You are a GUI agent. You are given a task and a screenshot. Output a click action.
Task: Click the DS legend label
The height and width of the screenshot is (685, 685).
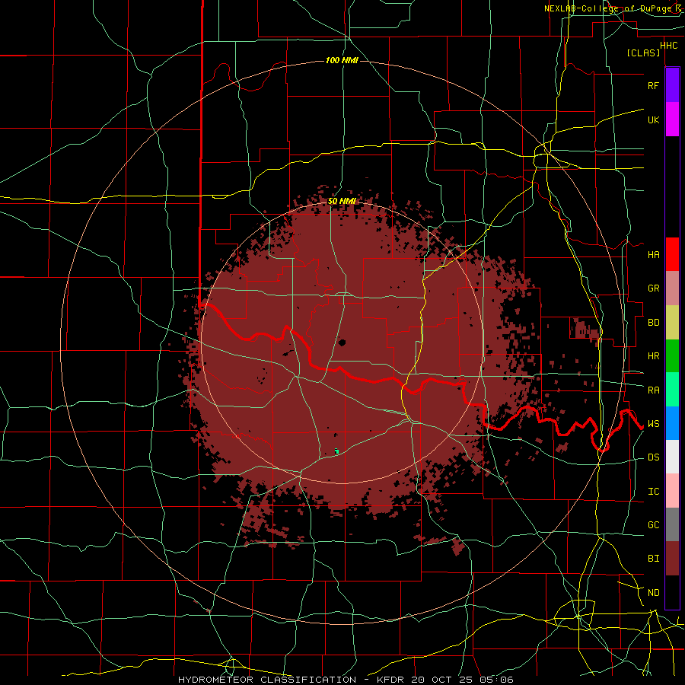(x=653, y=457)
